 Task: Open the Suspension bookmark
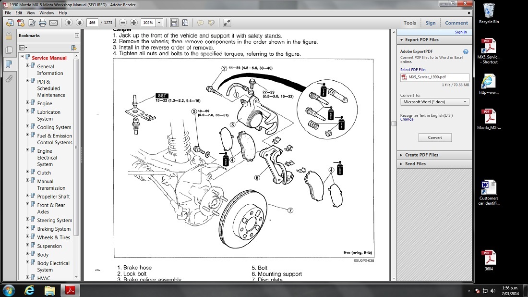coord(49,246)
